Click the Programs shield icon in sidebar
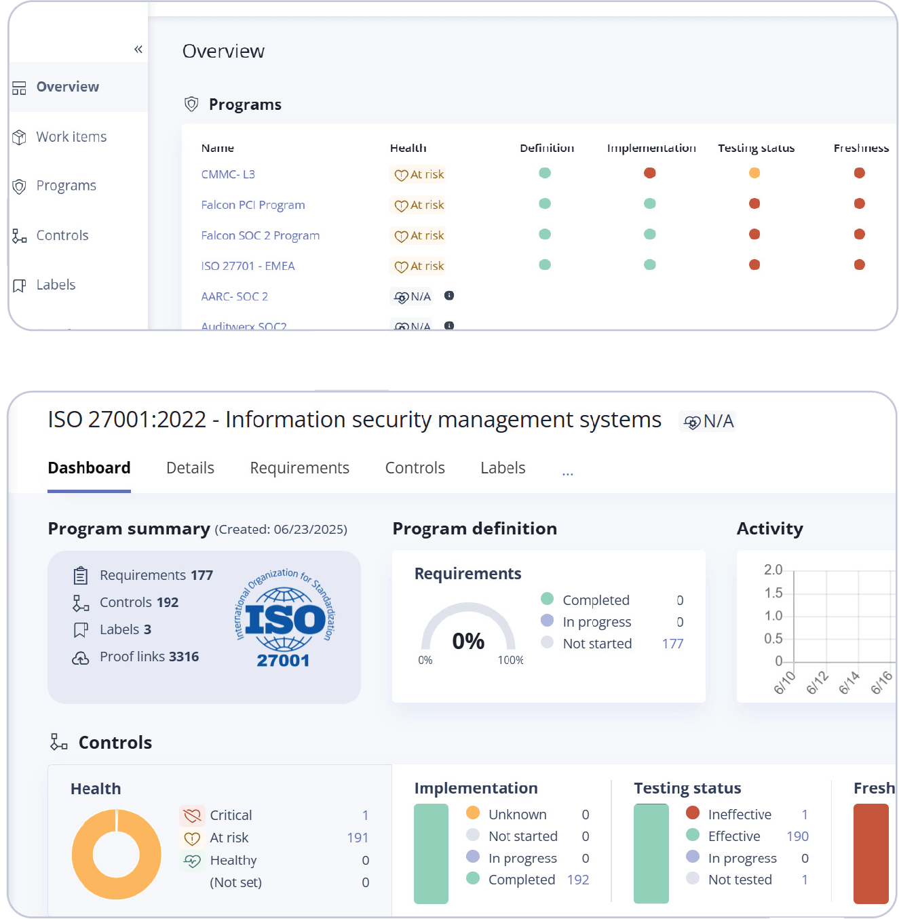This screenshot has height=919, width=899. (19, 186)
